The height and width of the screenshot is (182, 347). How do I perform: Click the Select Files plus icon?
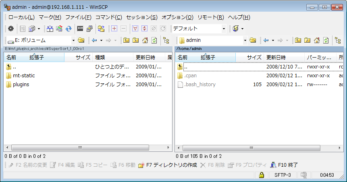point(114,29)
